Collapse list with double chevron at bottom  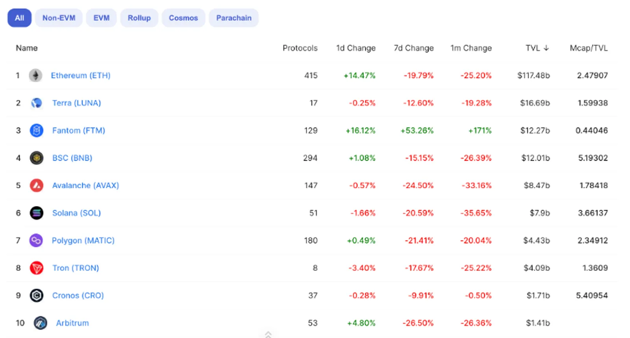pos(268,334)
